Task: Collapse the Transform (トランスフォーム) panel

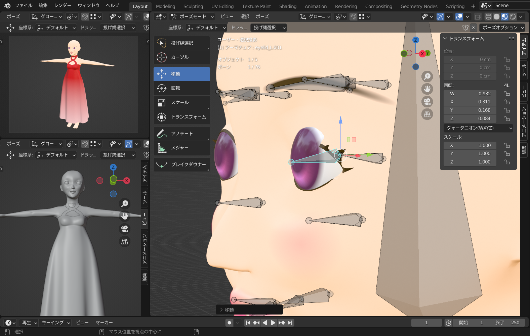Action: [445, 39]
